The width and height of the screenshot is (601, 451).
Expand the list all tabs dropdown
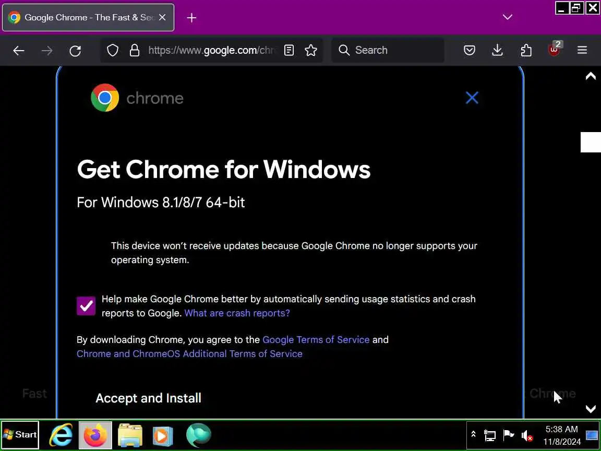pos(508,17)
